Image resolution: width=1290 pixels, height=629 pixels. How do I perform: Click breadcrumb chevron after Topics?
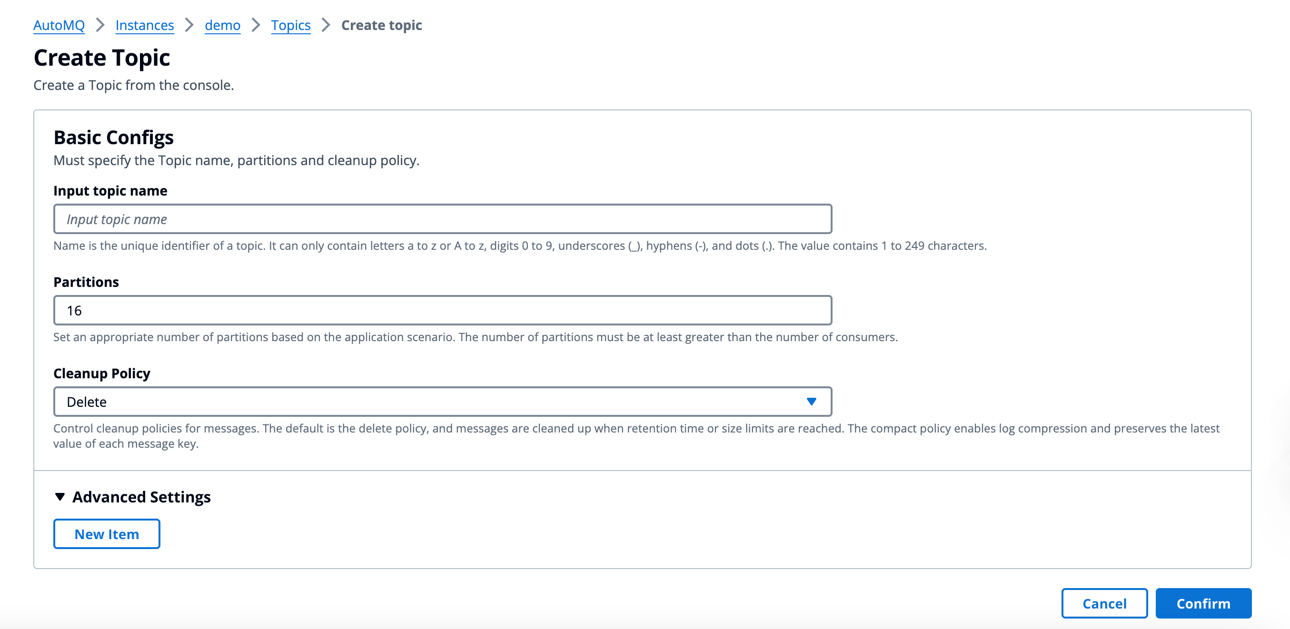point(326,25)
